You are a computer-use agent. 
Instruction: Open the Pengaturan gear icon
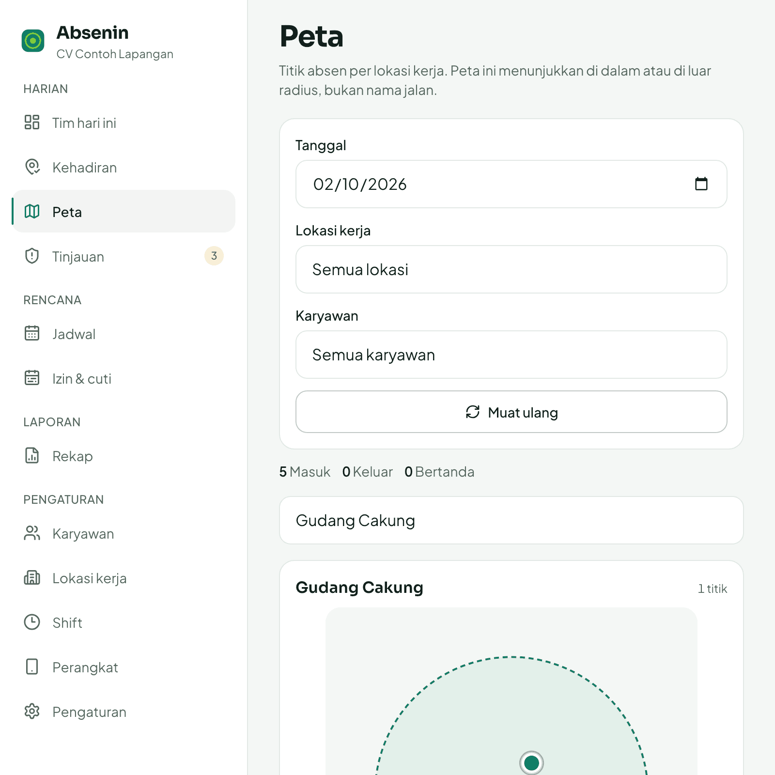pos(32,711)
